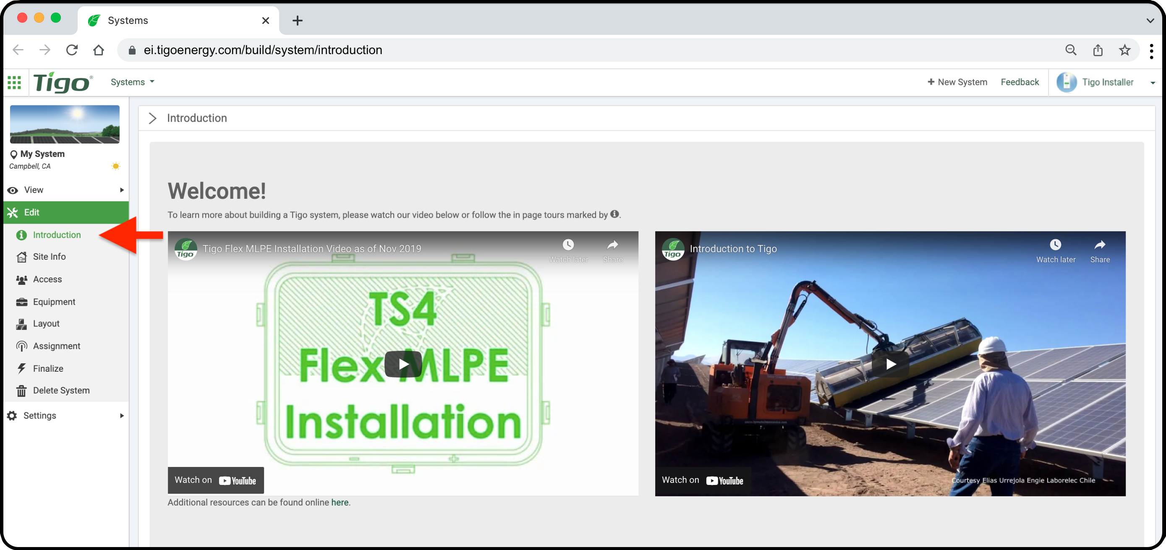This screenshot has height=550, width=1166.
Task: Open Assignment in sidebar
Action: [56, 346]
